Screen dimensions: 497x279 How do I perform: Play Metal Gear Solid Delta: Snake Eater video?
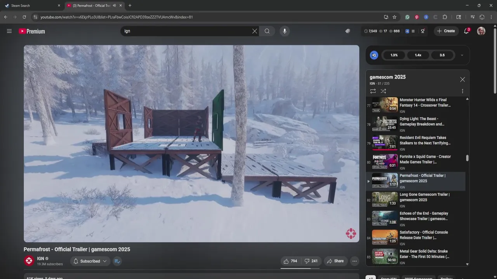pyautogui.click(x=416, y=257)
